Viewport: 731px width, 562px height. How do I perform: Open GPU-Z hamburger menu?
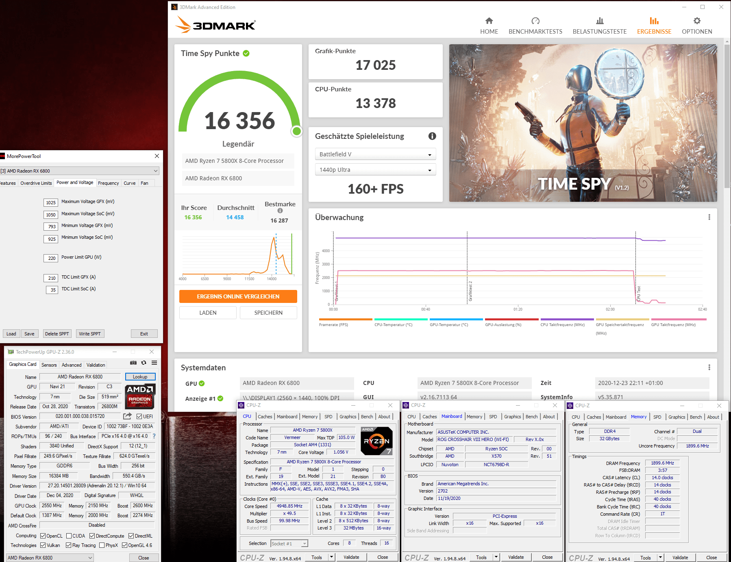(x=154, y=363)
